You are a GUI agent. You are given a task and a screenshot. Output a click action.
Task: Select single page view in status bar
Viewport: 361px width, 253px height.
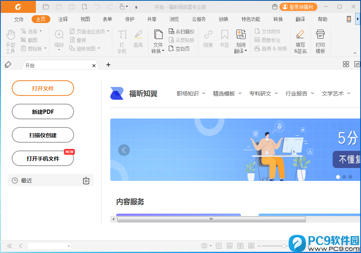(x=218, y=246)
